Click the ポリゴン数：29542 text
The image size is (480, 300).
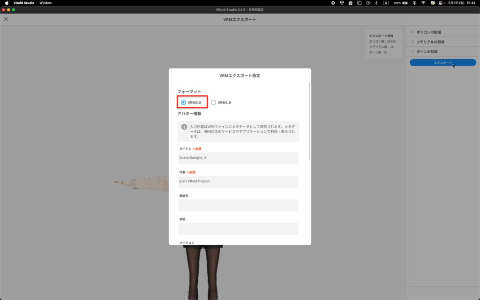(x=382, y=41)
